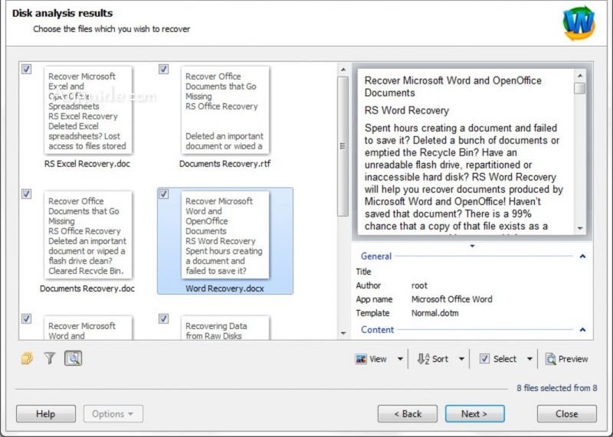
Task: Click the Help button
Action: pyautogui.click(x=46, y=413)
